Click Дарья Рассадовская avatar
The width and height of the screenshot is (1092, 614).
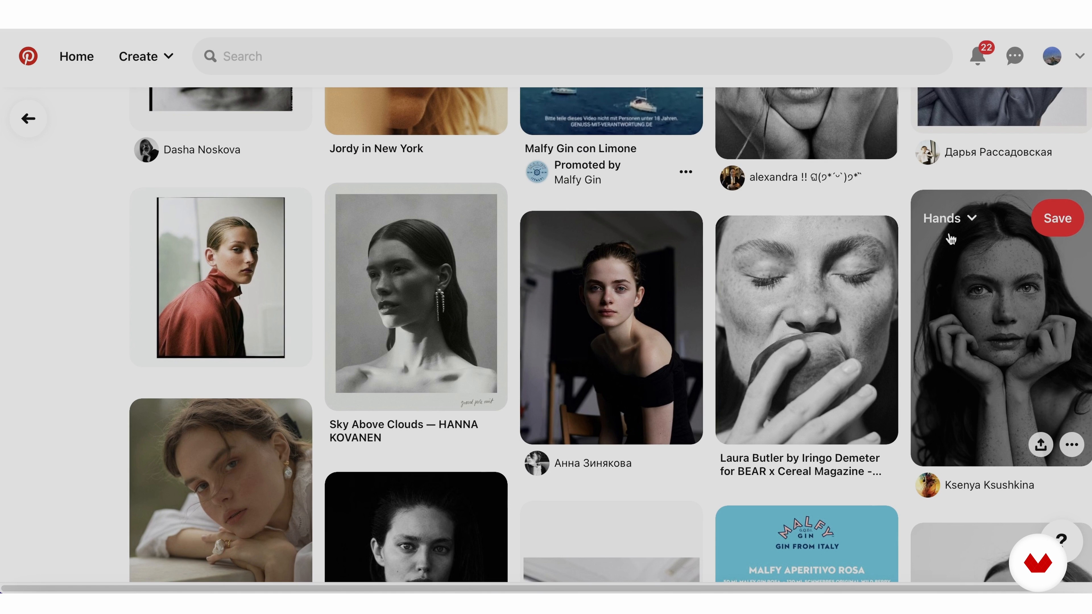click(x=928, y=152)
